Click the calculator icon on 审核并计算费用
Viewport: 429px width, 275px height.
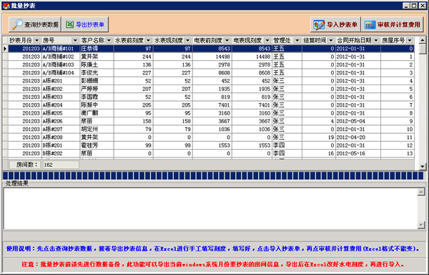tap(370, 24)
